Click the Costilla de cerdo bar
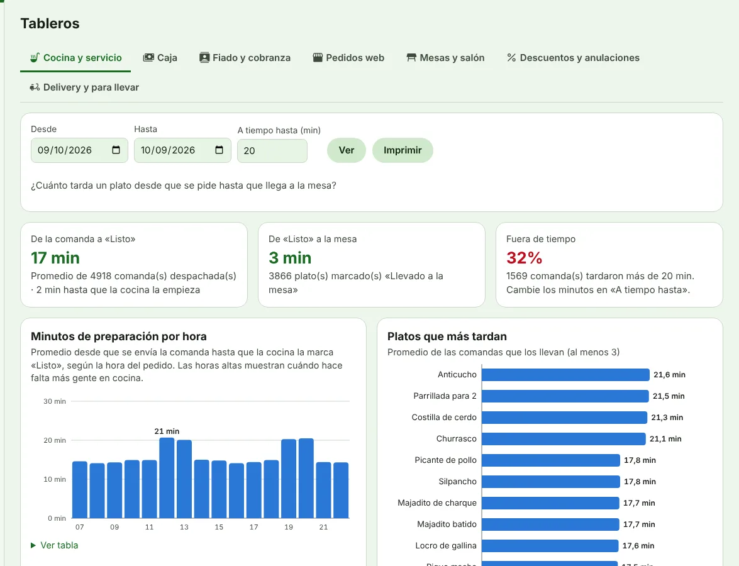The width and height of the screenshot is (739, 566). coord(564,418)
